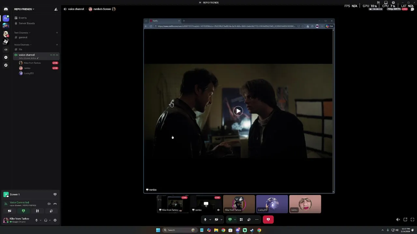
Task: Select the REPO FRIENDS server icon
Action: 6,18
